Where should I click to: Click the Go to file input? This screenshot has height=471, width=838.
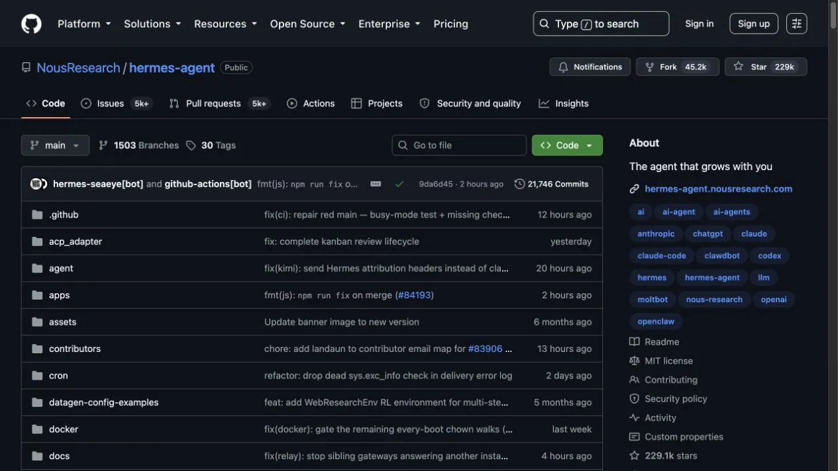pos(459,146)
